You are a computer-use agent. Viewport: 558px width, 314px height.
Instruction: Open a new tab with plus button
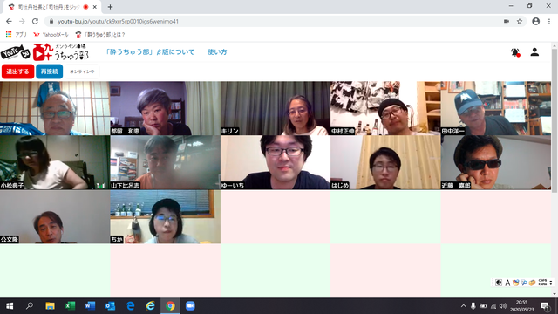tap(110, 7)
